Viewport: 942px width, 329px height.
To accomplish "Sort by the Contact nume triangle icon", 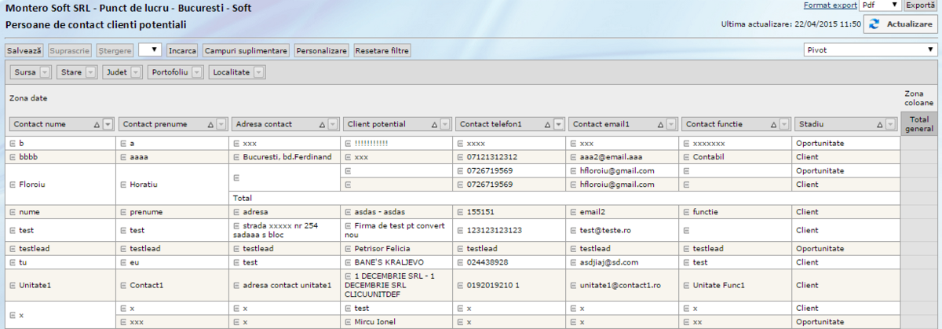I will [x=97, y=124].
